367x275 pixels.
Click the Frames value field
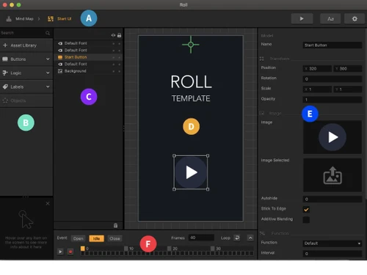click(x=201, y=238)
